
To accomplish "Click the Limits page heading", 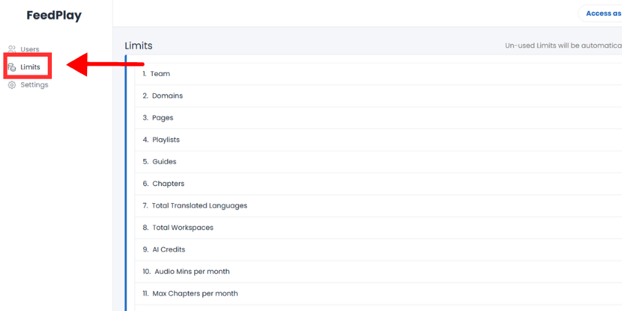I will pyautogui.click(x=138, y=46).
